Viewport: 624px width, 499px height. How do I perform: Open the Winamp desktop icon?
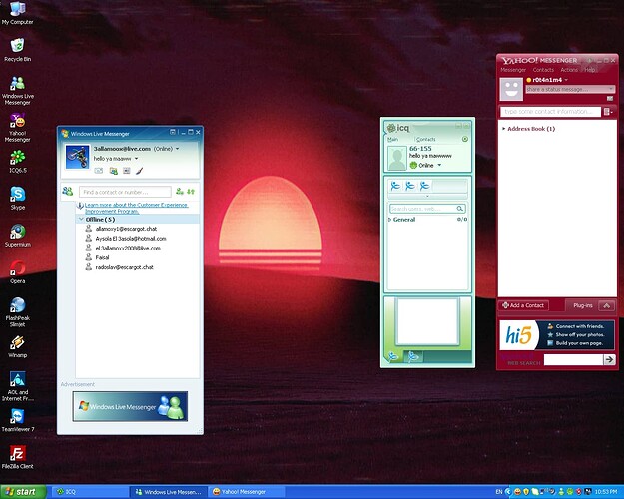pyautogui.click(x=18, y=346)
